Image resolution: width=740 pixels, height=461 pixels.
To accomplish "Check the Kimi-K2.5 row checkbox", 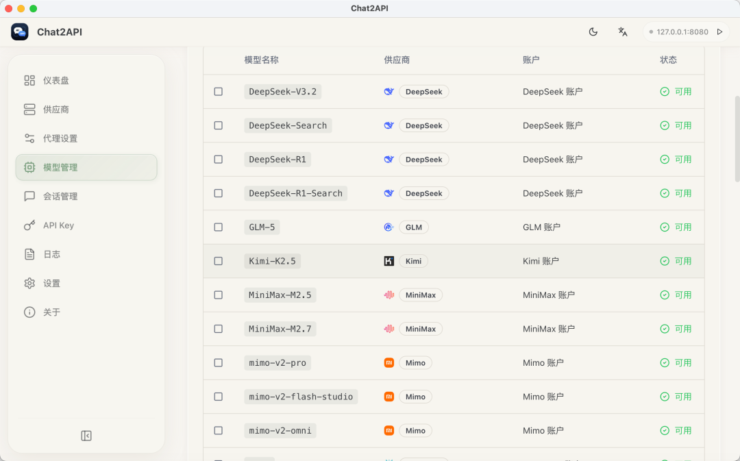I will tap(218, 261).
